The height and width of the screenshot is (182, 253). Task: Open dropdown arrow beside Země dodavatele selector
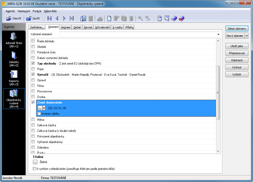pos(44,108)
